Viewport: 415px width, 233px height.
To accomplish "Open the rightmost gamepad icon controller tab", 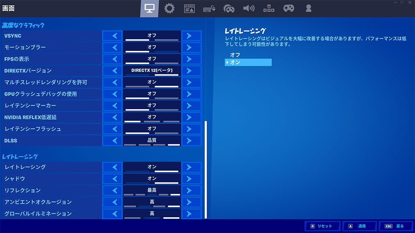I will pos(289,8).
